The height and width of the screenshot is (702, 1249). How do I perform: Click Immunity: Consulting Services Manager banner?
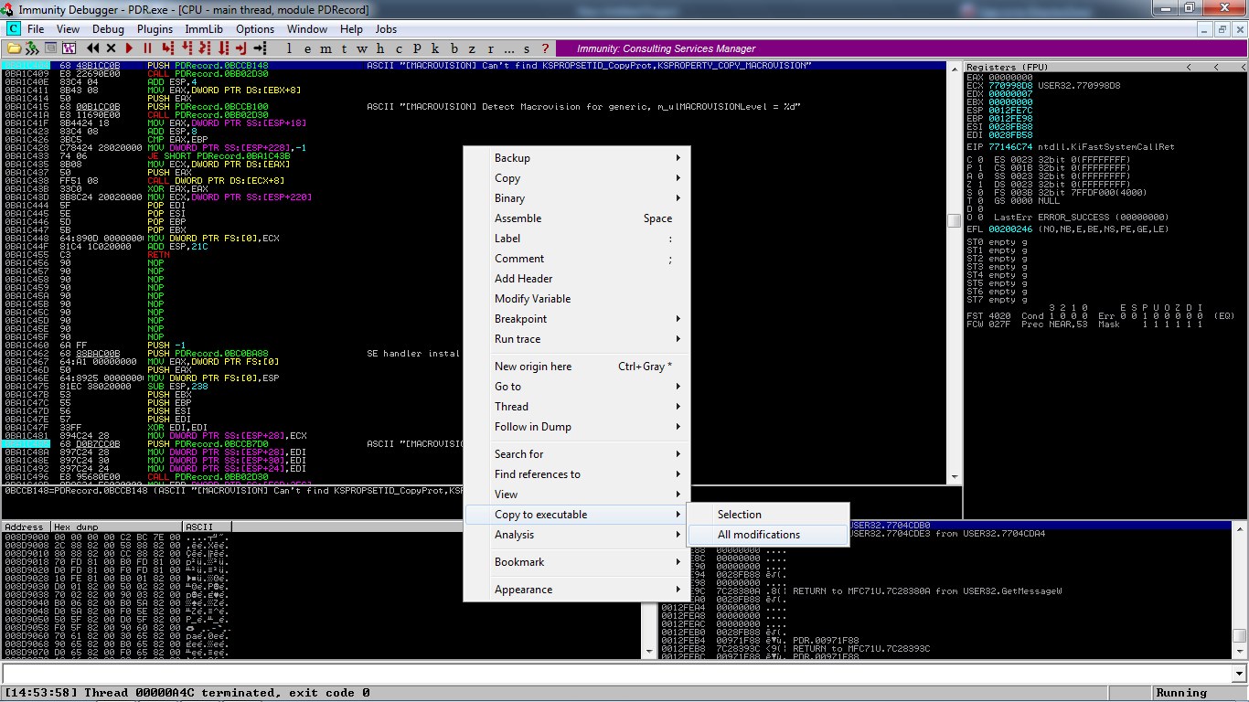click(666, 48)
